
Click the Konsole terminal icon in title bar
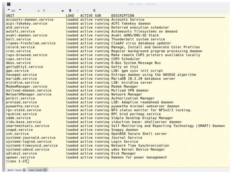coord(9,4)
